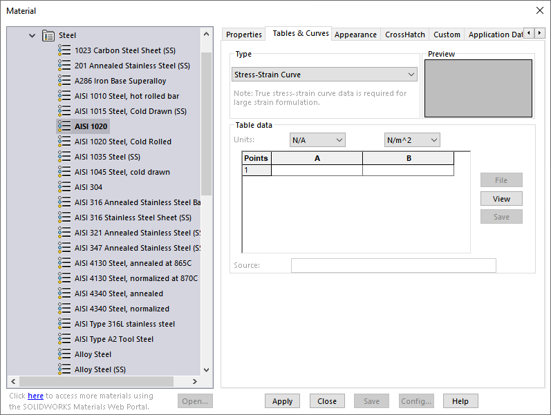The image size is (551, 415).
Task: Open the Stress-Strain Curve type dropdown
Action: (324, 75)
